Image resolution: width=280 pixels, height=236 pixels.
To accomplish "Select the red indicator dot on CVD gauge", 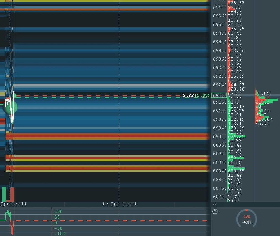I will [246, 210].
